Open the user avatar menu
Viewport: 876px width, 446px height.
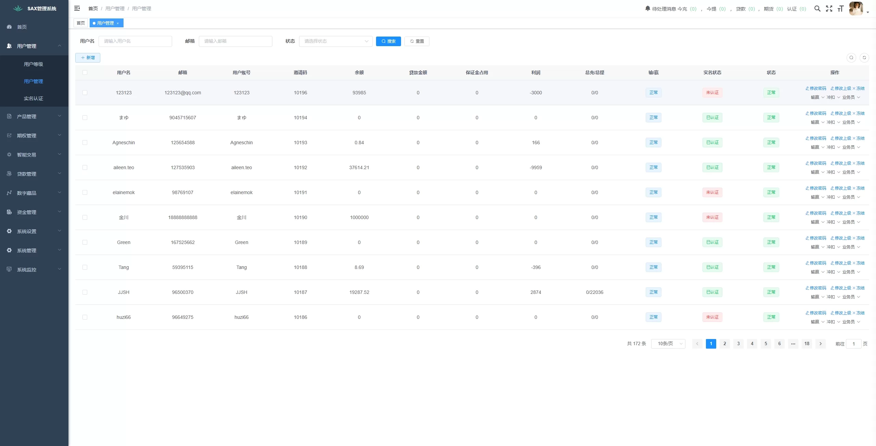coord(856,9)
